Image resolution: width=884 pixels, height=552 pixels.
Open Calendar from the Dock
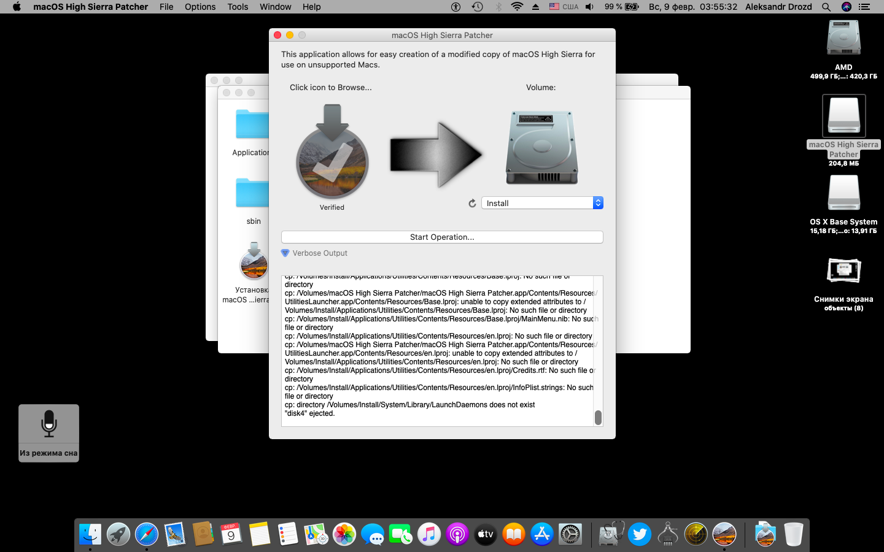pos(231,534)
